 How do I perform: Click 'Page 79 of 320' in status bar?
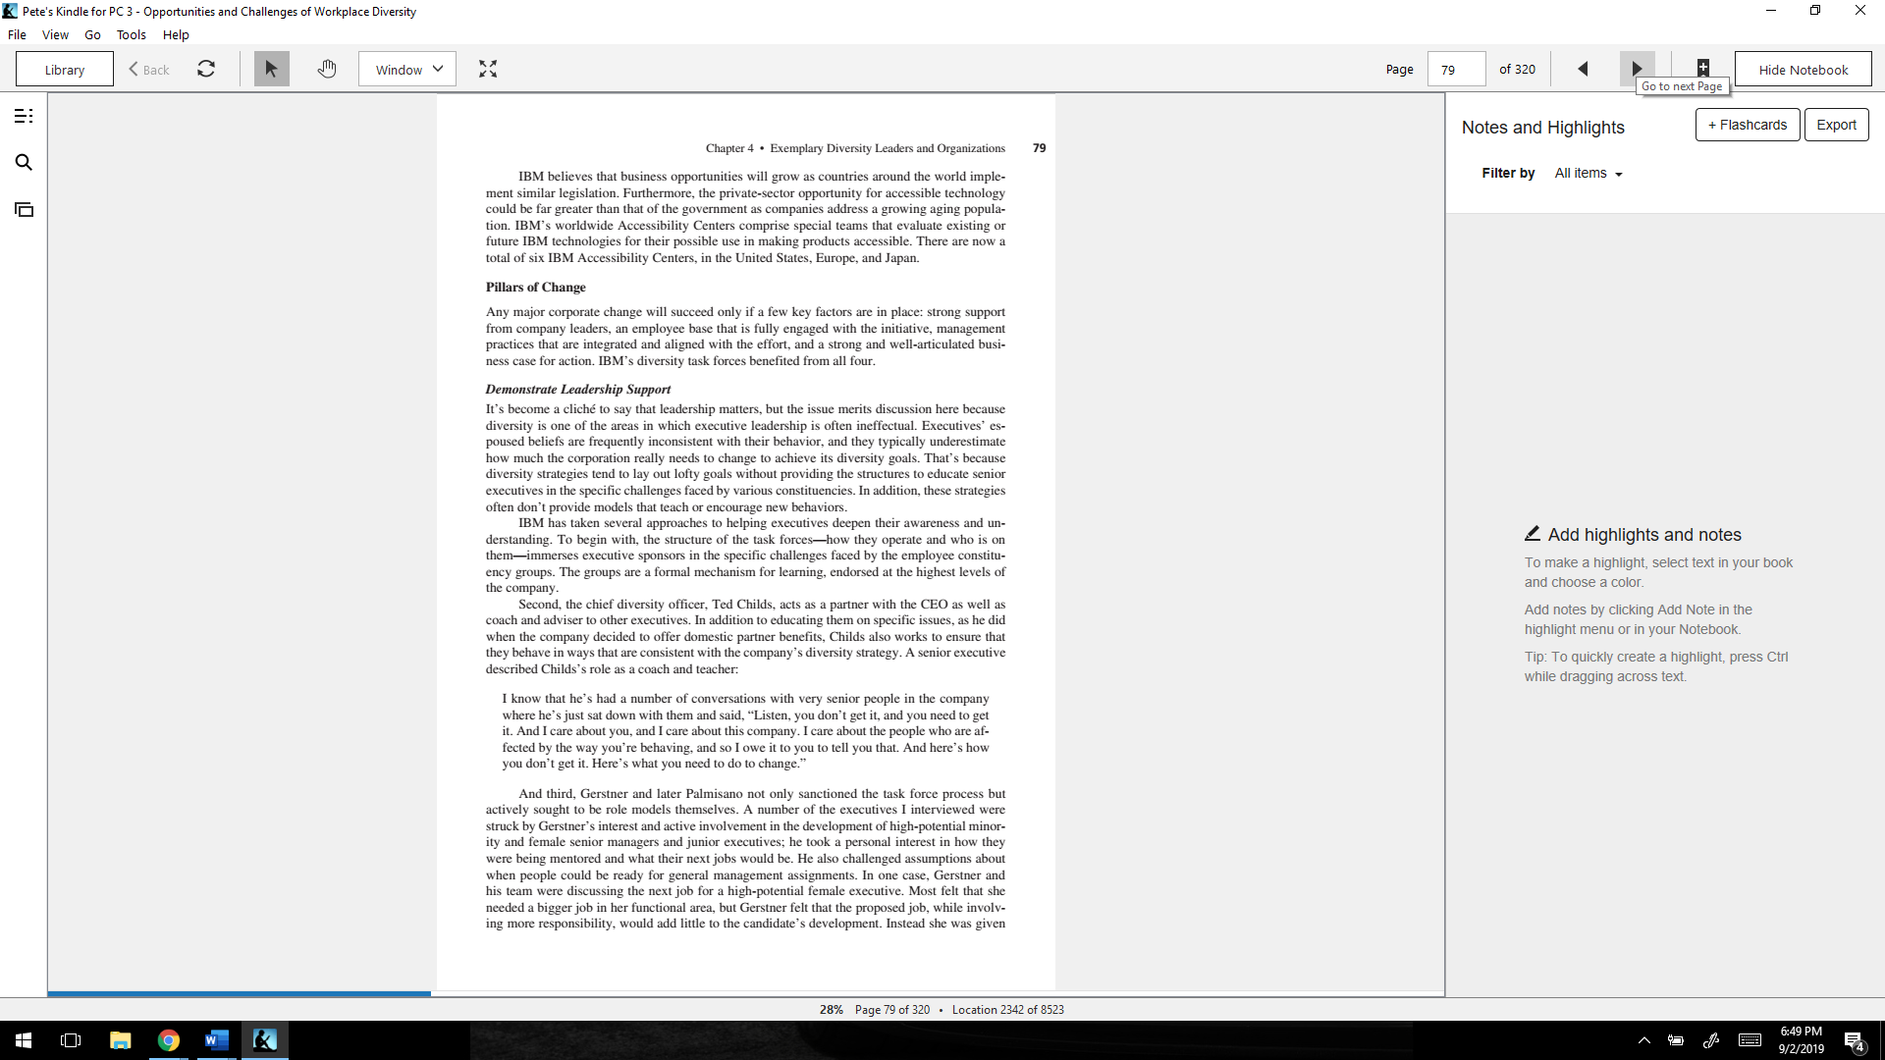[x=891, y=1010]
